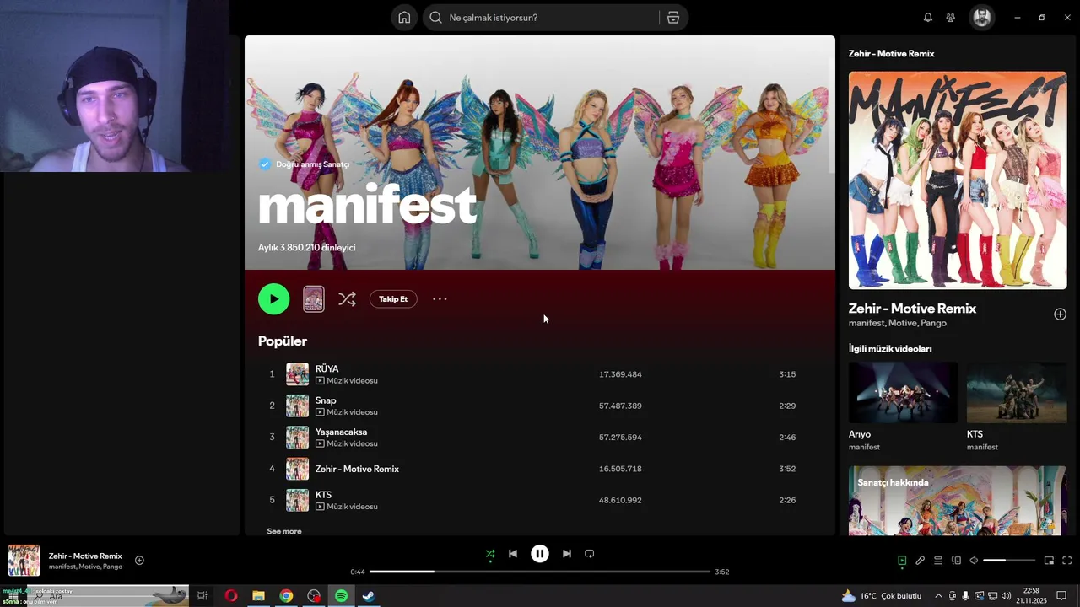Open 'Müzik videosu' under KTS
1080x607 pixels.
coord(347,507)
